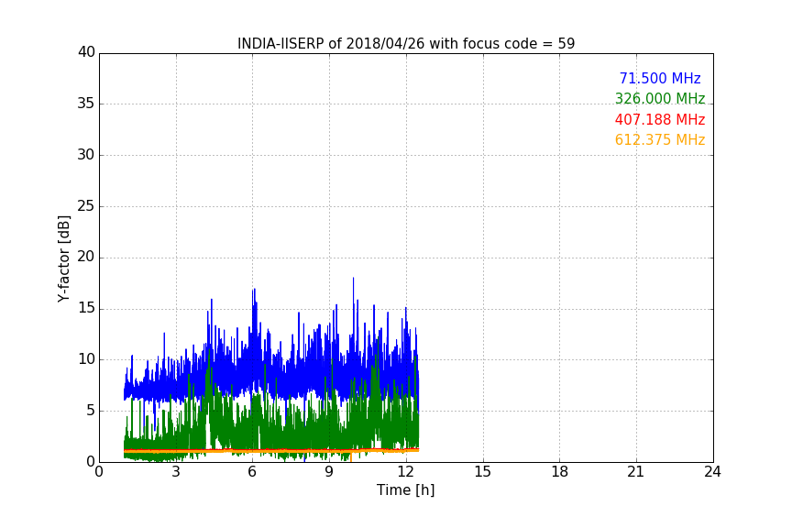
Task: Select the blue 71.500 MHz legend label
Action: 660,78
